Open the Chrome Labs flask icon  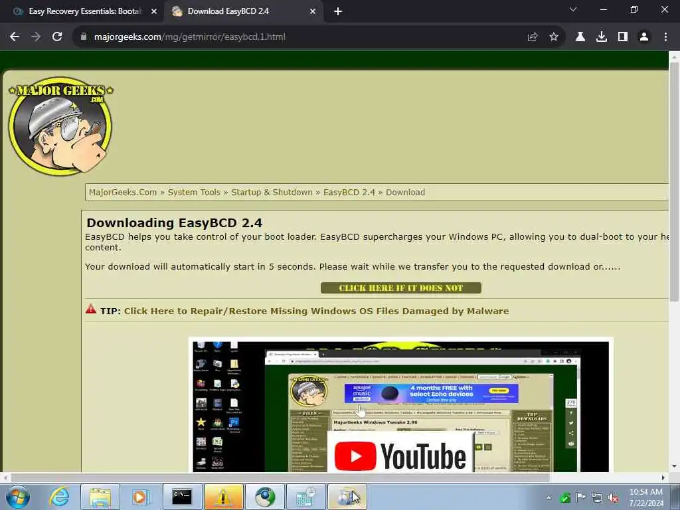(x=580, y=37)
